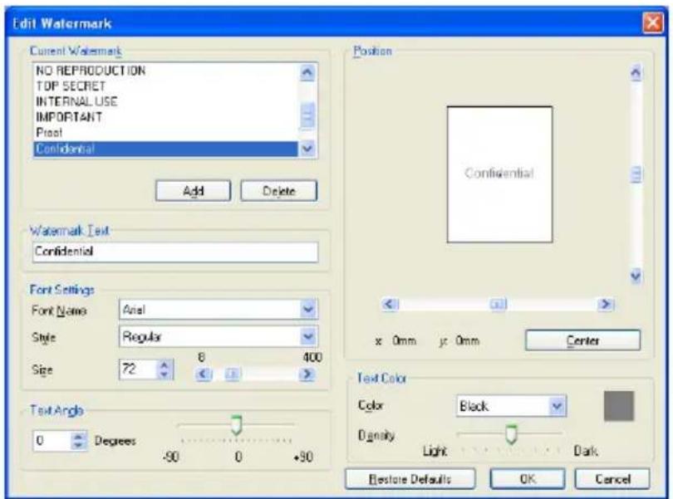Image resolution: width=673 pixels, height=499 pixels.
Task: Increase font size with up spinner
Action: (164, 364)
